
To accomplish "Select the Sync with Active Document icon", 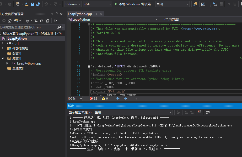I will coord(36,20).
